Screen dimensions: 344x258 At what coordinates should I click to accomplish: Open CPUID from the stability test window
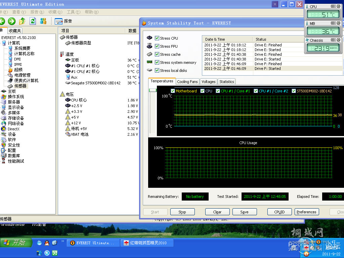coord(279,212)
